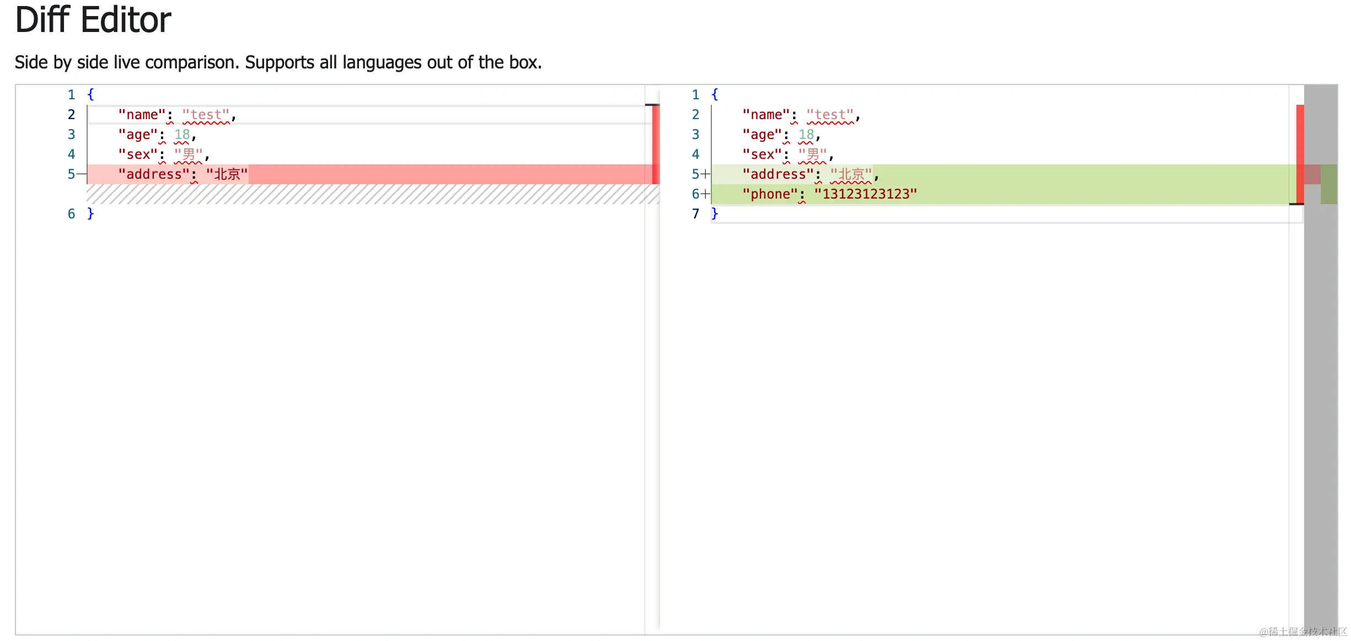1351x641 pixels.
Task: Click the gray scrollbar track at far right
Action: pos(1321,386)
